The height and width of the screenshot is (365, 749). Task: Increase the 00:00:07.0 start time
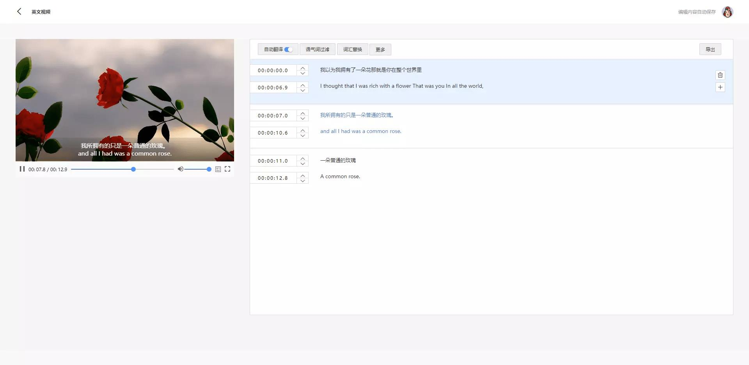303,113
